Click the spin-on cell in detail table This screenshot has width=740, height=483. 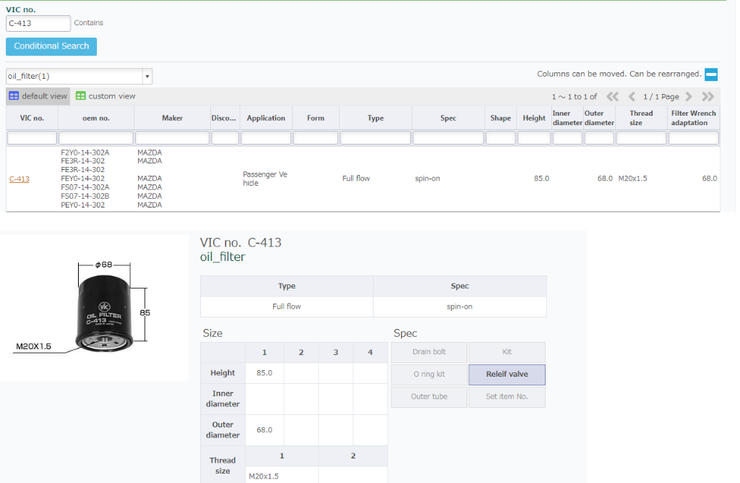460,307
